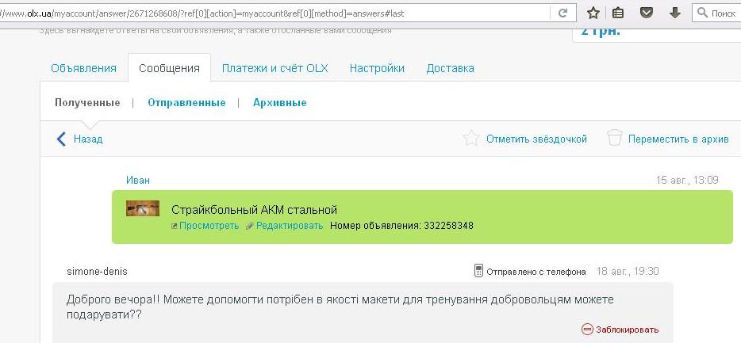Image resolution: width=741 pixels, height=343 pixels.
Task: Select the Сообщения tab
Action: coord(169,68)
